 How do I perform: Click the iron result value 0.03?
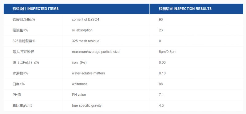pyautogui.click(x=162, y=62)
